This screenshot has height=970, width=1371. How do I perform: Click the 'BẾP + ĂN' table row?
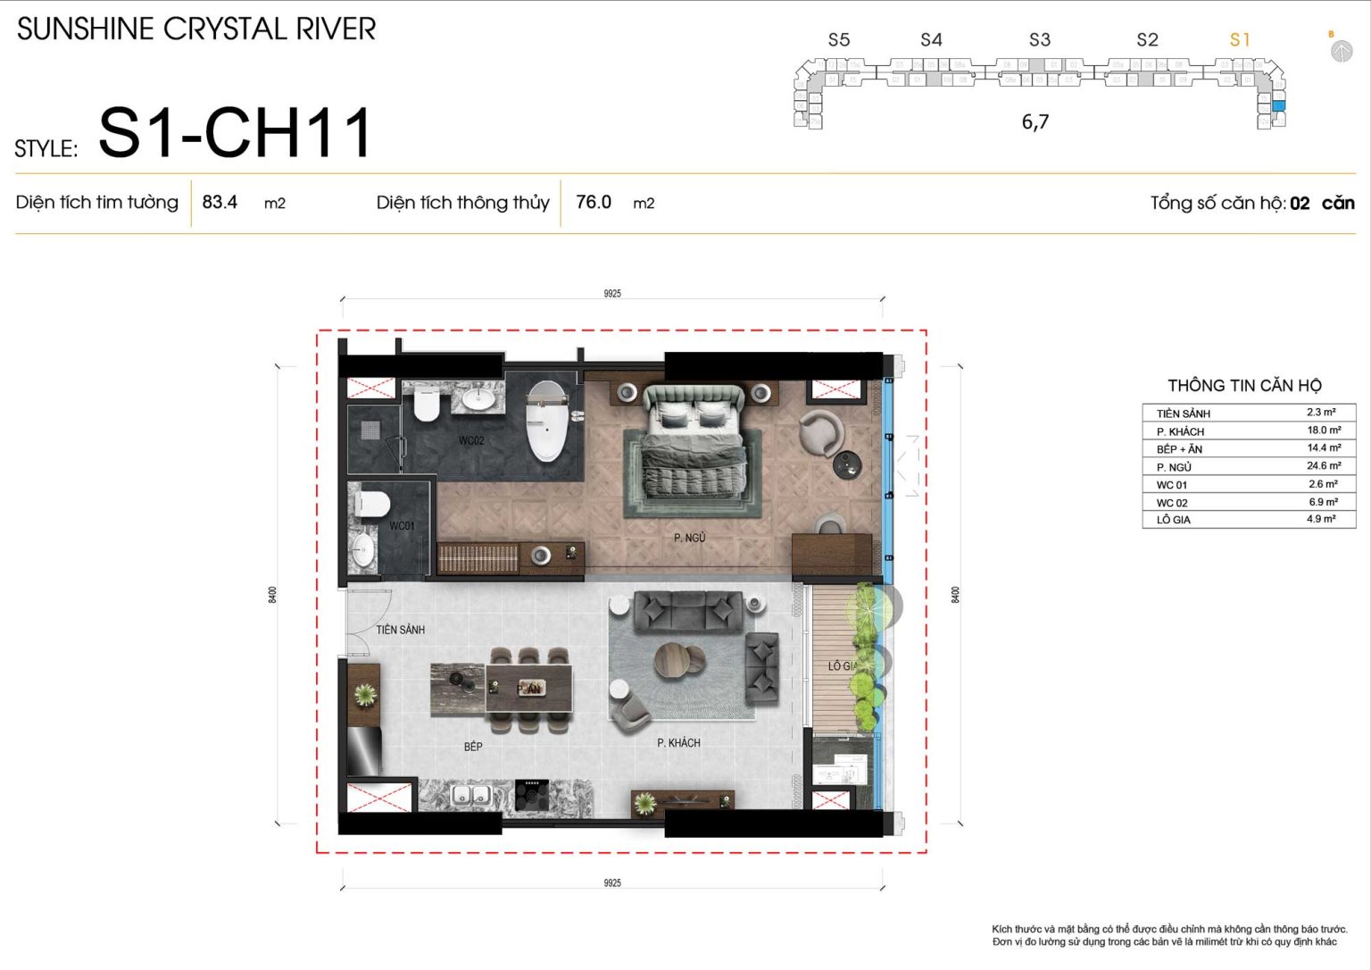point(1249,448)
